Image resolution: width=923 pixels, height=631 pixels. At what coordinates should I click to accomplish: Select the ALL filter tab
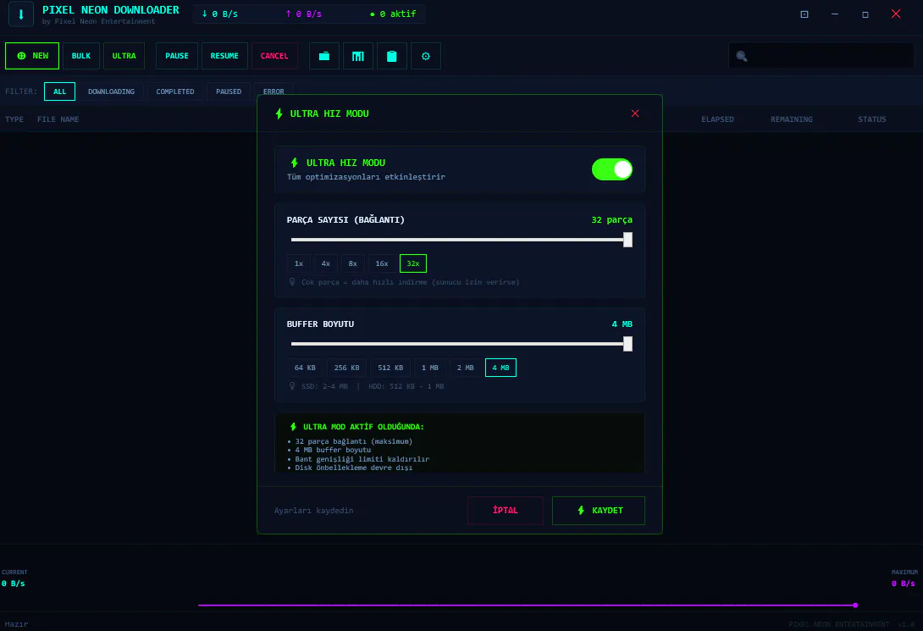click(59, 91)
